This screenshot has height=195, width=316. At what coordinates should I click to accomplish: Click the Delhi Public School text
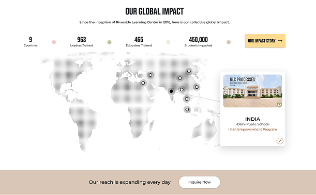click(252, 124)
